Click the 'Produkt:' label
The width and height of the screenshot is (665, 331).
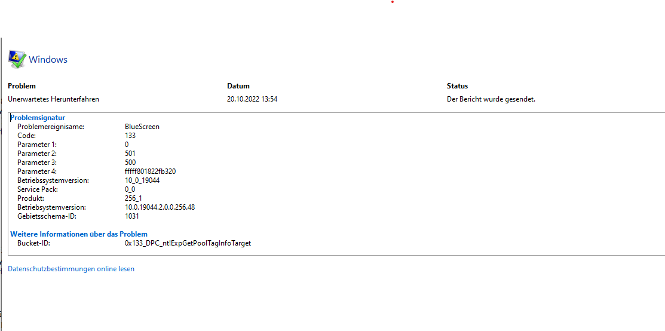coord(30,198)
